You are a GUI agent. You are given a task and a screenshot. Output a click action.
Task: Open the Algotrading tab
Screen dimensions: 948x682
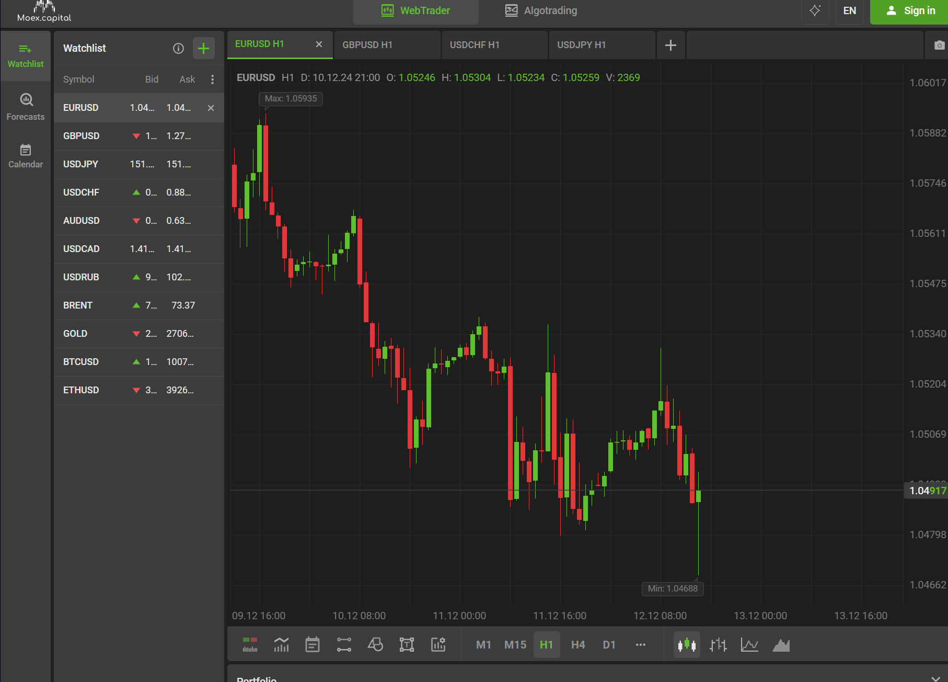541,11
